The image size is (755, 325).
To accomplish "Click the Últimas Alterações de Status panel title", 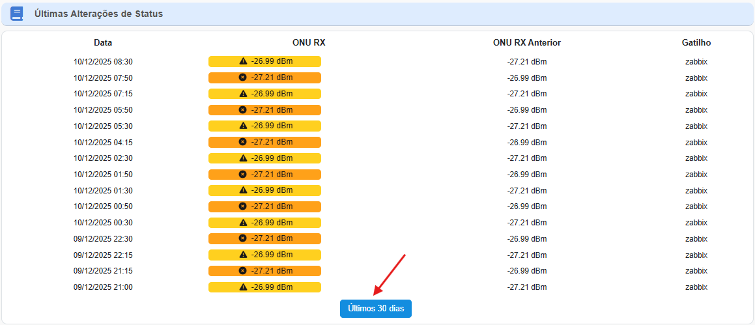I will (98, 14).
